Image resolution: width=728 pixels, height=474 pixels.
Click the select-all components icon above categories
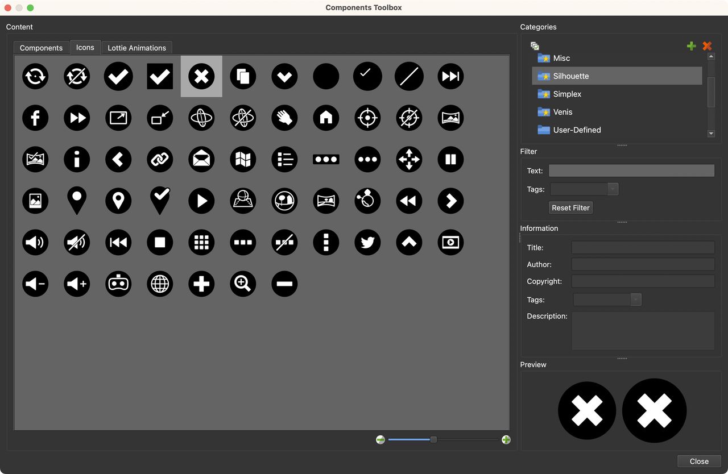(534, 44)
